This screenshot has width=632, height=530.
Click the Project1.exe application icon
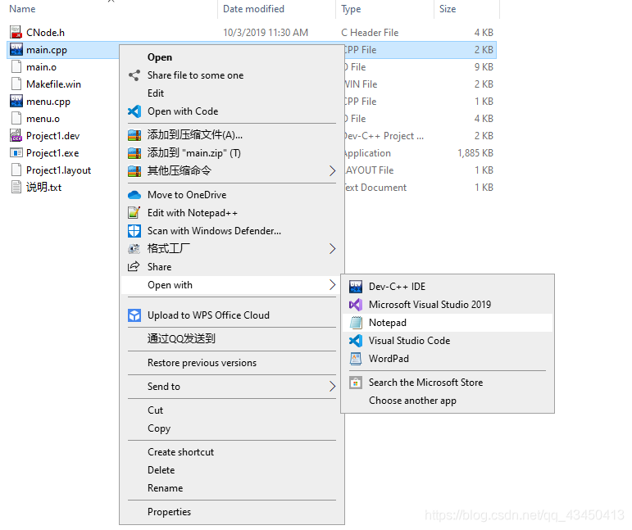[16, 153]
